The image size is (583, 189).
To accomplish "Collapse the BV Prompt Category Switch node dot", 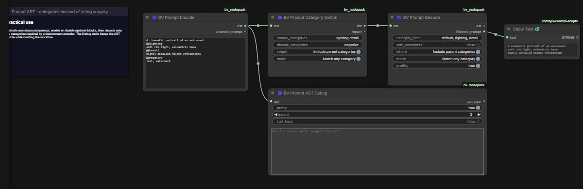I will click(273, 17).
